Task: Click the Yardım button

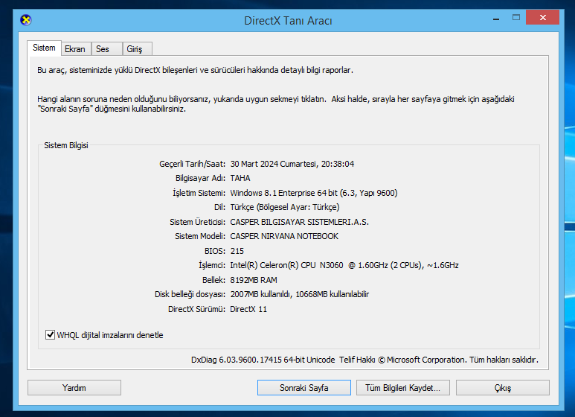Action: pyautogui.click(x=74, y=388)
